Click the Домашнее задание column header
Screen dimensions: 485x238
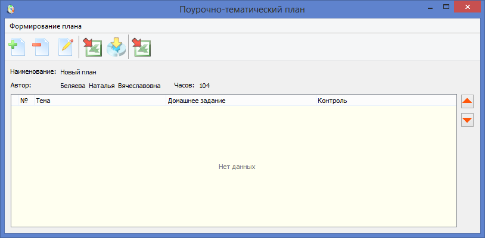tap(241, 101)
